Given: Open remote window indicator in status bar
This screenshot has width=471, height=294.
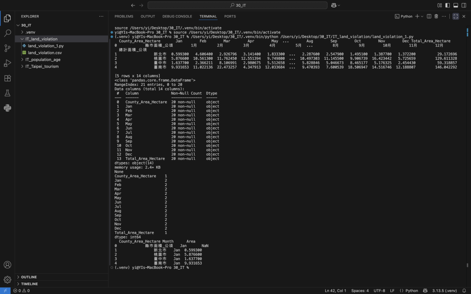Looking at the screenshot, I should coord(5,291).
